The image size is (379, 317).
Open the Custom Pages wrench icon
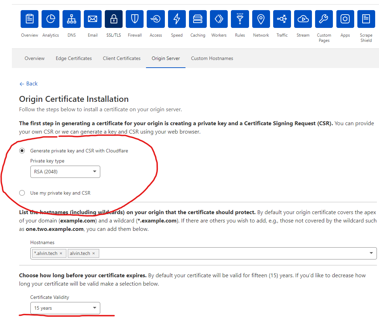point(324,19)
